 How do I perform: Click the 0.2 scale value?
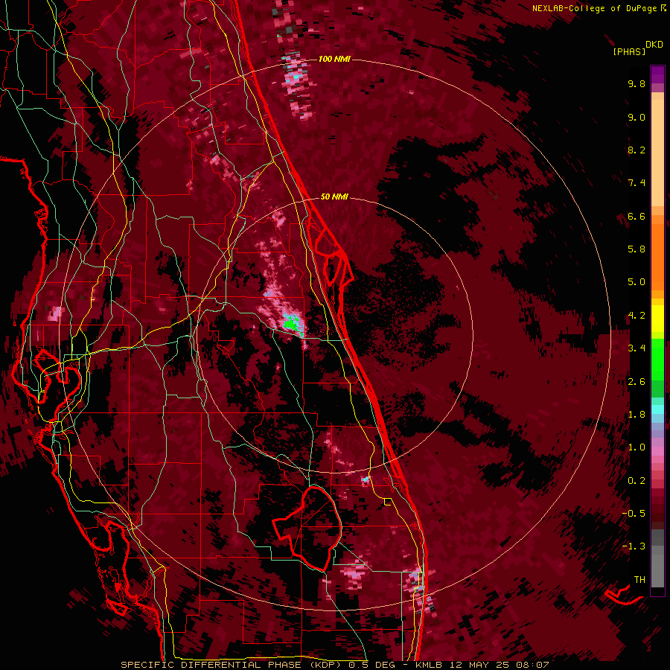pos(636,481)
